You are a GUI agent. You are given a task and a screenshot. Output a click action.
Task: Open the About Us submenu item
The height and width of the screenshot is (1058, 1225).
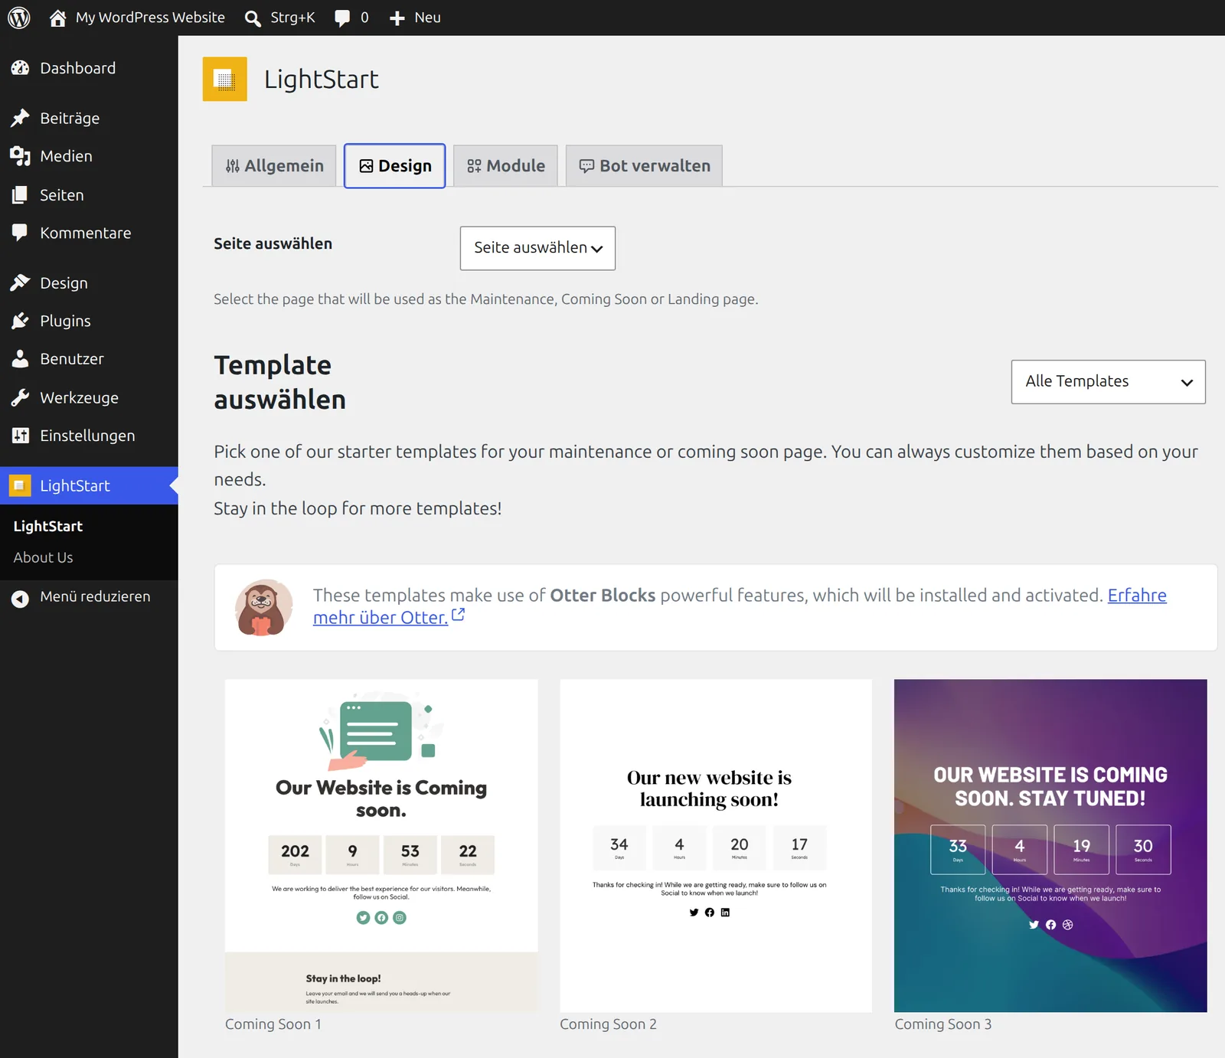44,558
